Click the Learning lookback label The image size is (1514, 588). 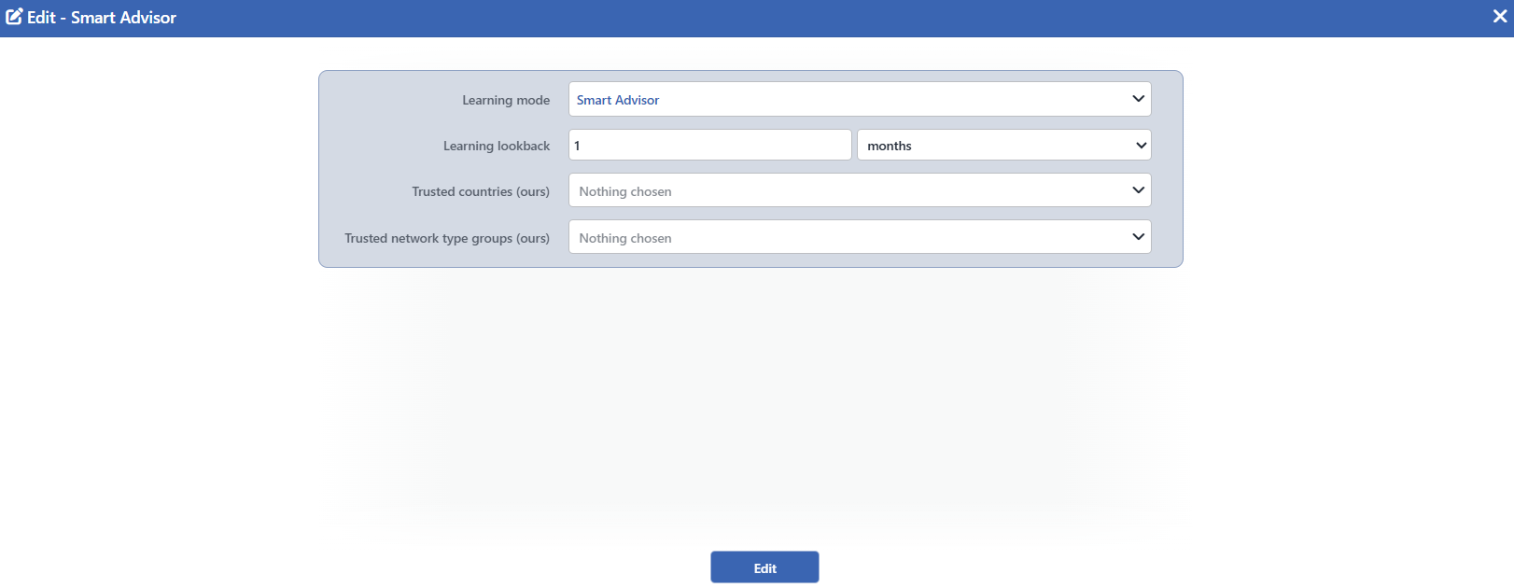497,146
